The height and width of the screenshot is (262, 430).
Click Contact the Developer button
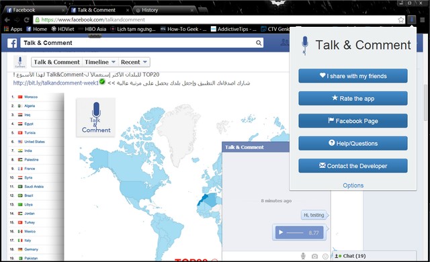click(x=353, y=166)
